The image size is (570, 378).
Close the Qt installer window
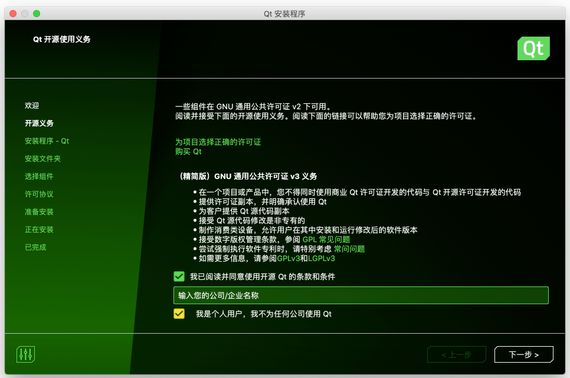point(13,14)
